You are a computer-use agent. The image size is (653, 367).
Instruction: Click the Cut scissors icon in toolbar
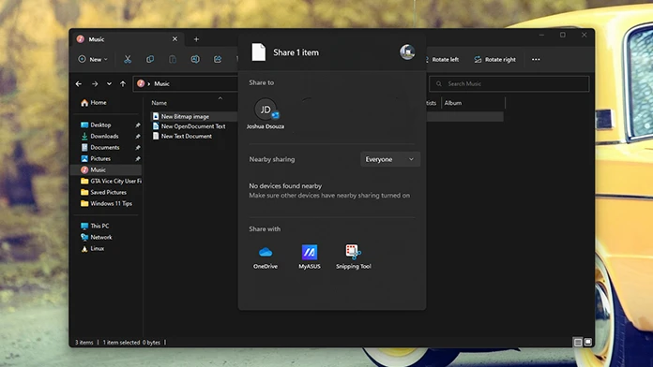pos(128,59)
